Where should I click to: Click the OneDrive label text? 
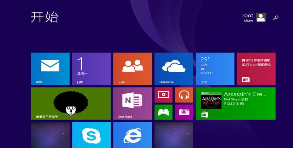click(x=166, y=82)
